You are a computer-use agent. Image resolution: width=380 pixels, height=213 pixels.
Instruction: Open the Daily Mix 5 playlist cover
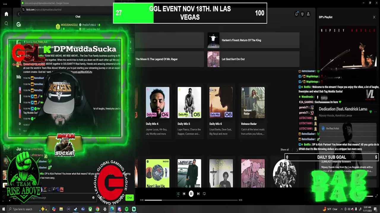pyautogui.click(x=189, y=103)
